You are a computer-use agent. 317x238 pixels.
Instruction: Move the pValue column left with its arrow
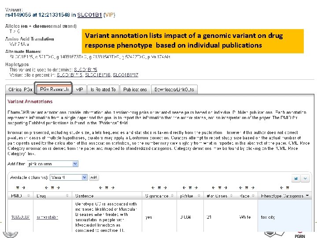[184, 188]
